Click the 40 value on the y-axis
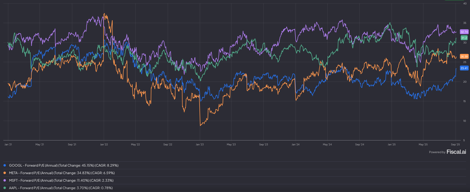Image resolution: width=470 pixels, height=192 pixels. coord(465,4)
